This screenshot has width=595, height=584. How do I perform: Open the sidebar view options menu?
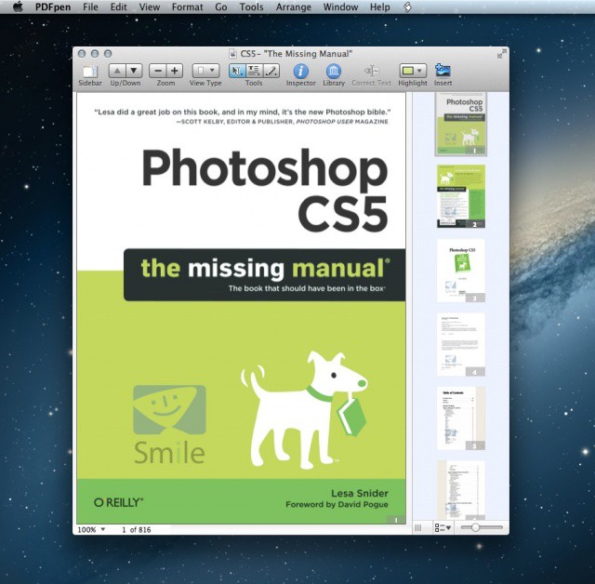pyautogui.click(x=443, y=527)
